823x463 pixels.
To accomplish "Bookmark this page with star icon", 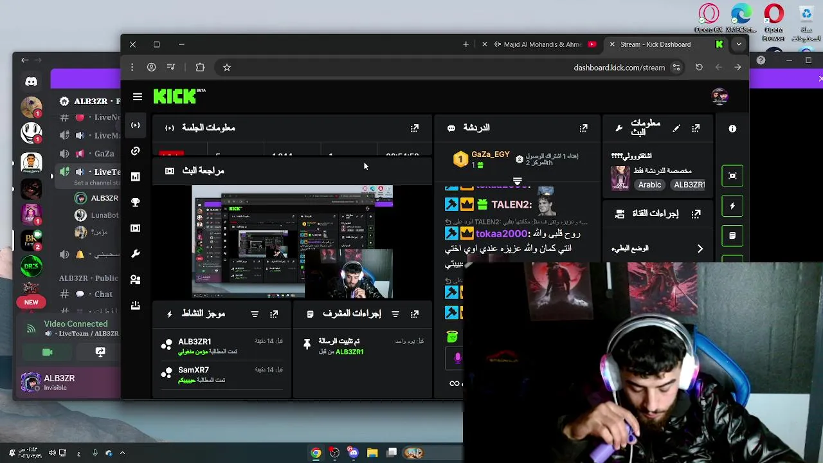I will (x=227, y=68).
